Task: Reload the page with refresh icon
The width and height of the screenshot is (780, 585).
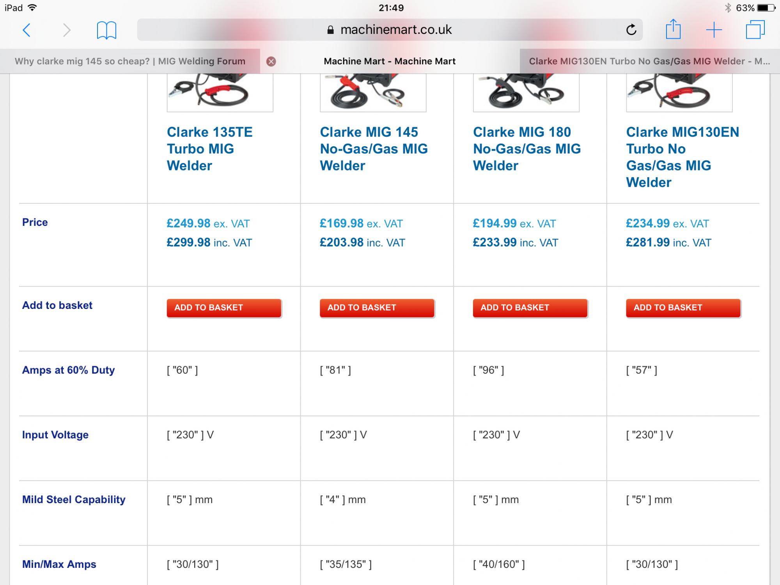Action: pyautogui.click(x=631, y=30)
